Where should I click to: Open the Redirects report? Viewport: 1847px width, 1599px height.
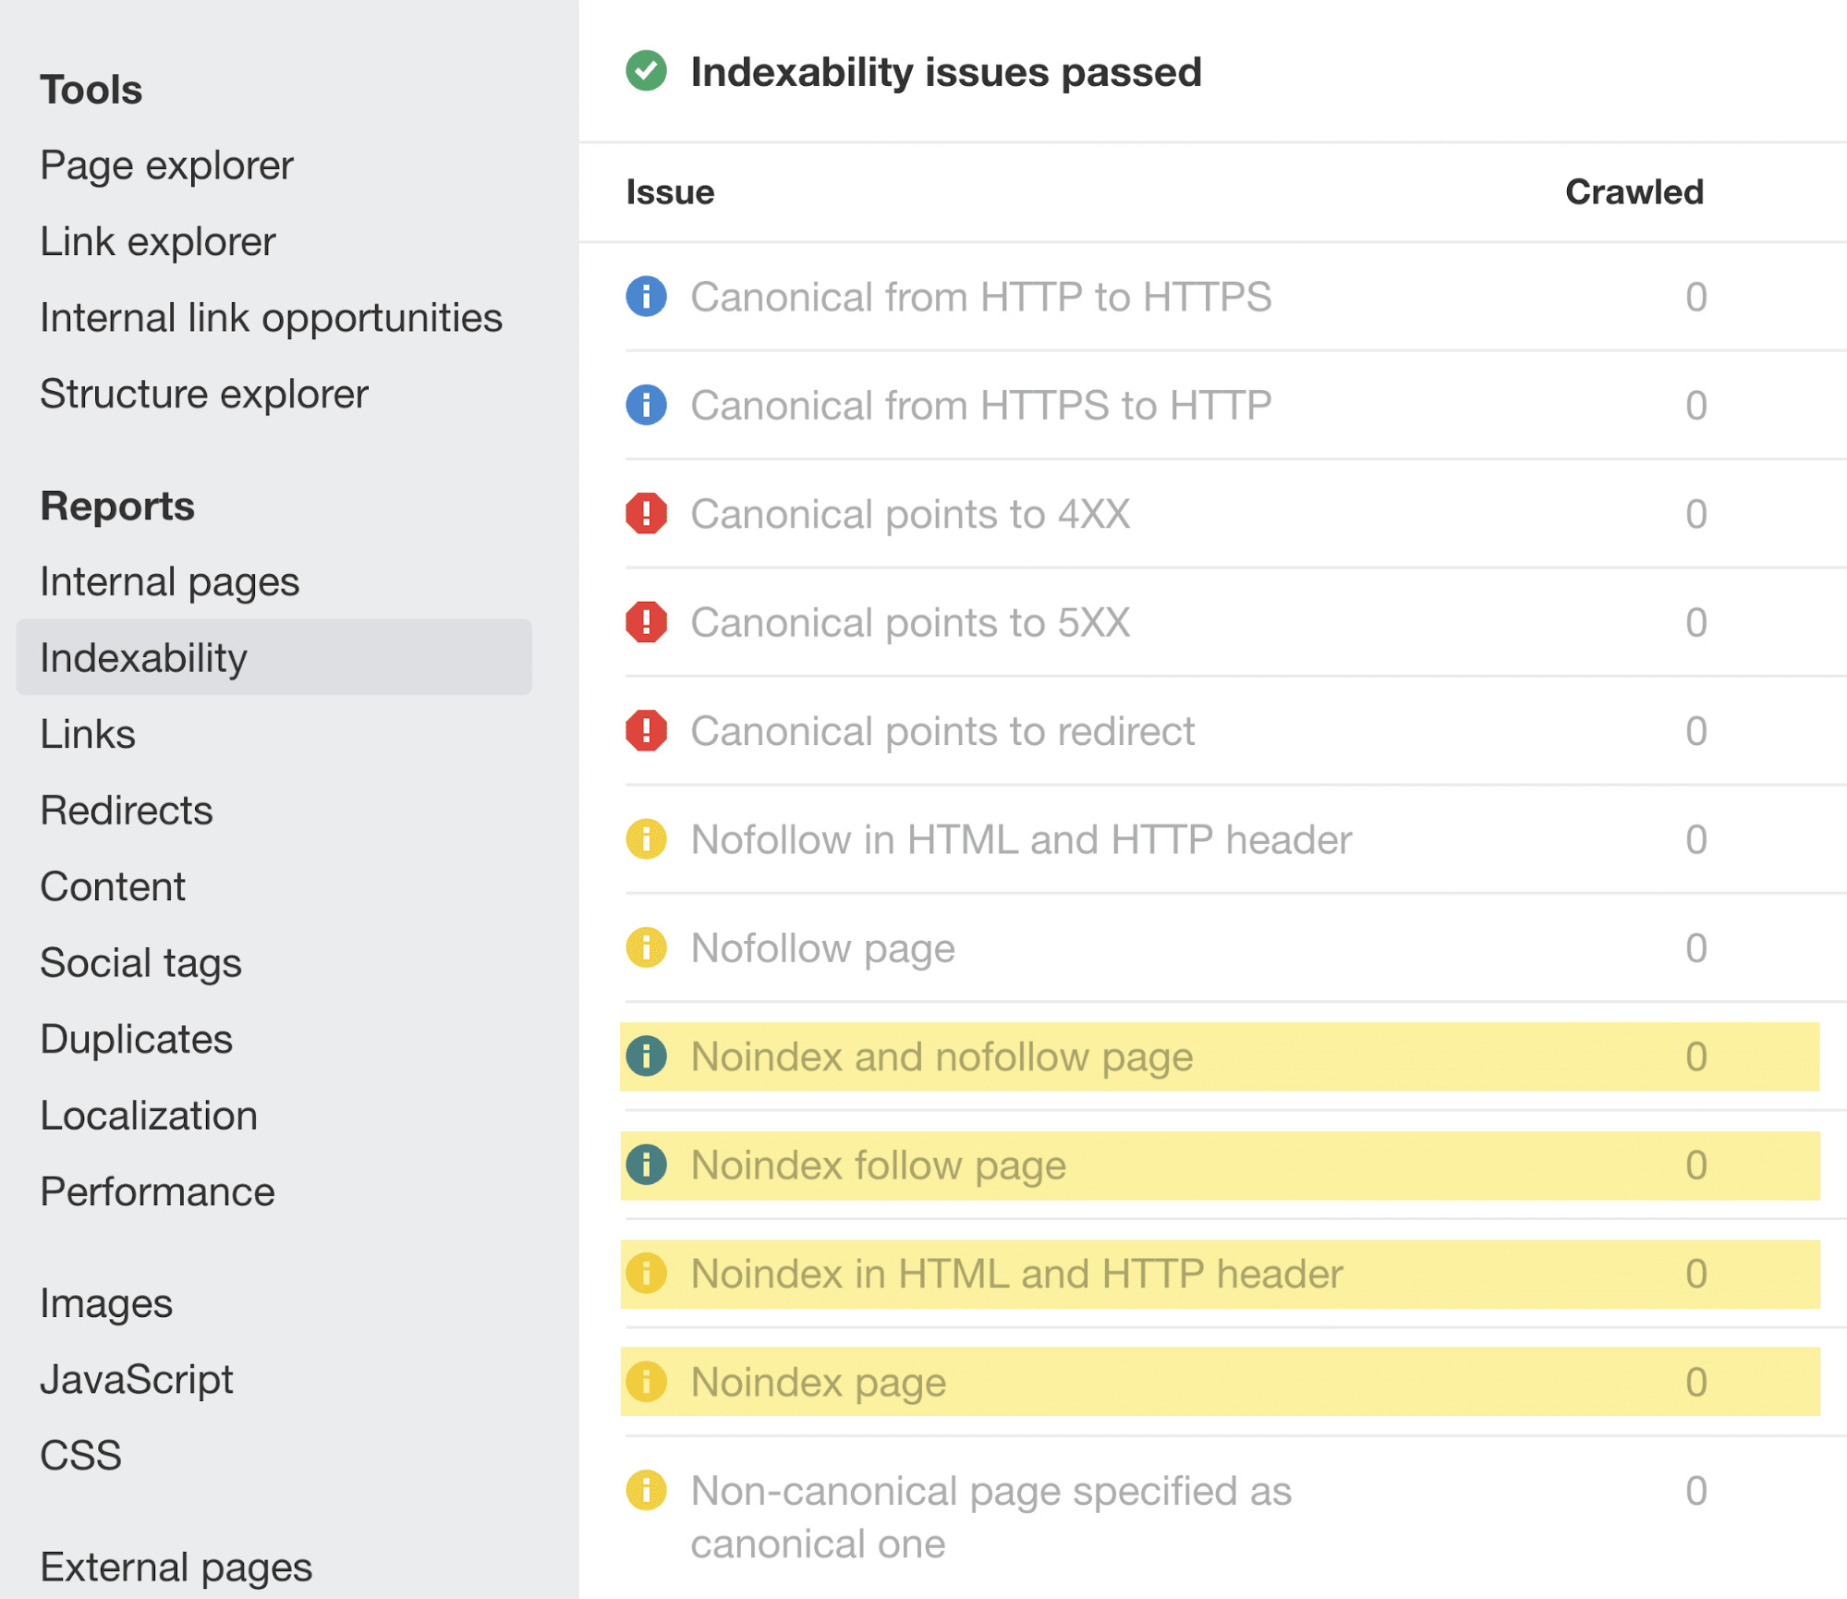click(126, 811)
